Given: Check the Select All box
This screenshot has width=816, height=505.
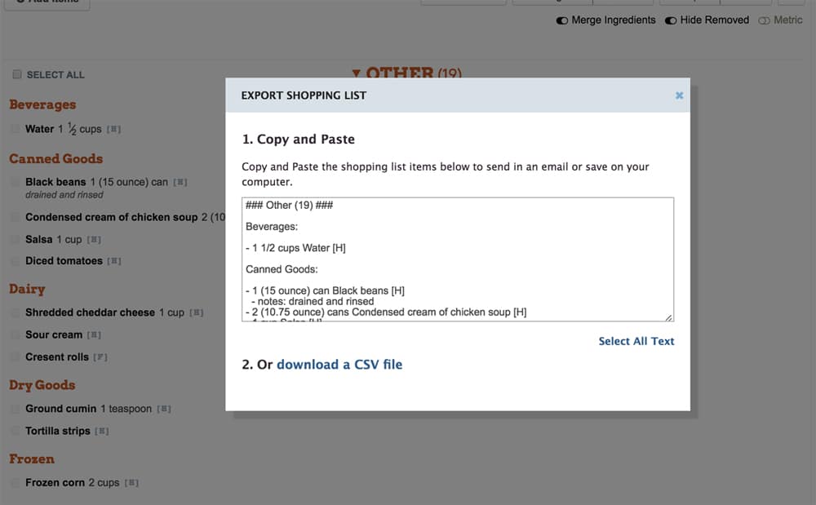Looking at the screenshot, I should (16, 74).
